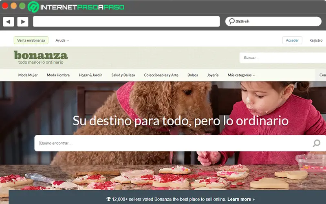This screenshot has width=326, height=204.
Task: Open the Moda Hombre category
Action: coord(58,75)
